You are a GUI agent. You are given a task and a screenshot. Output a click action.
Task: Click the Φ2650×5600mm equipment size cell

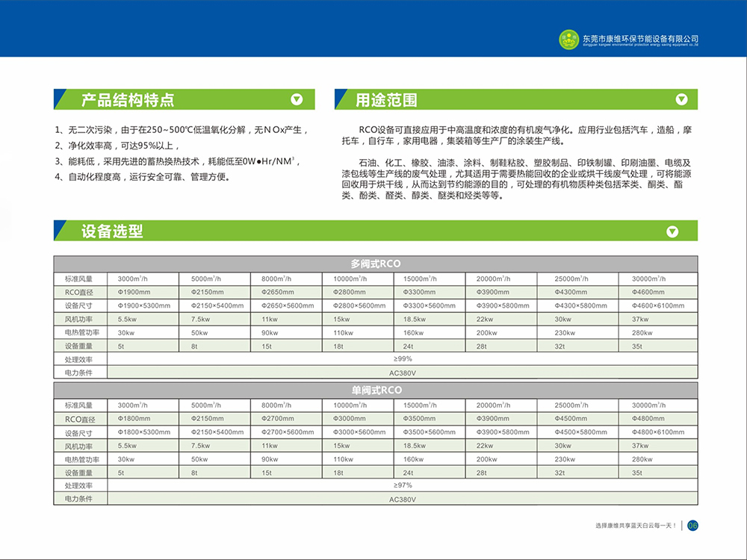click(x=288, y=305)
